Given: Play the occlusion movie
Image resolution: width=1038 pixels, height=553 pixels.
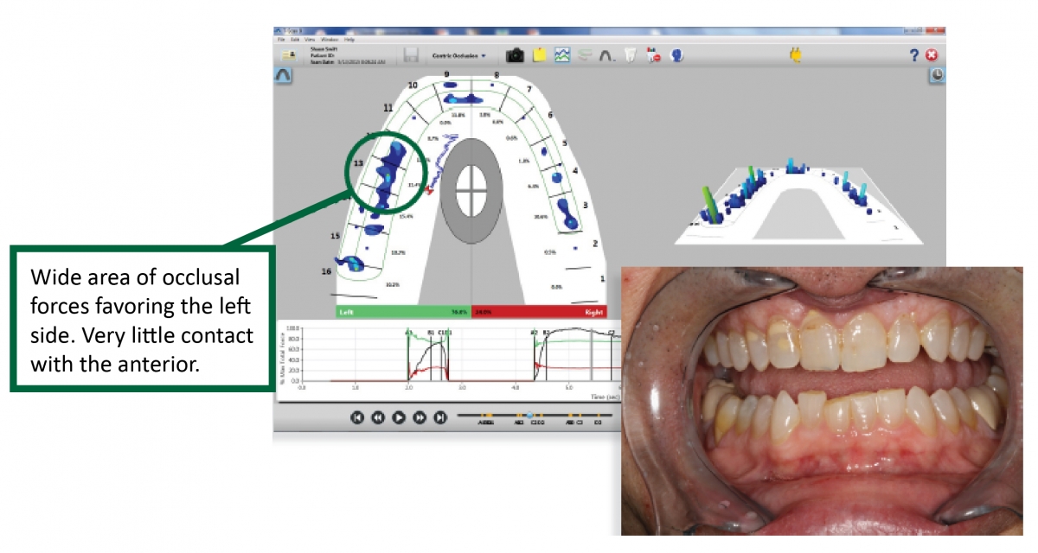Looking at the screenshot, I should tap(399, 417).
